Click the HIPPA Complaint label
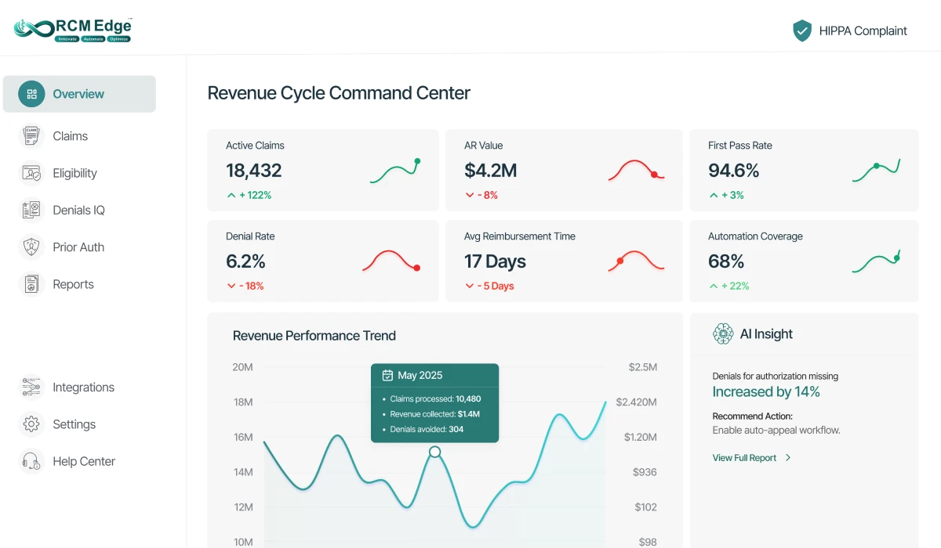Viewport: 941px width, 548px height. click(863, 31)
